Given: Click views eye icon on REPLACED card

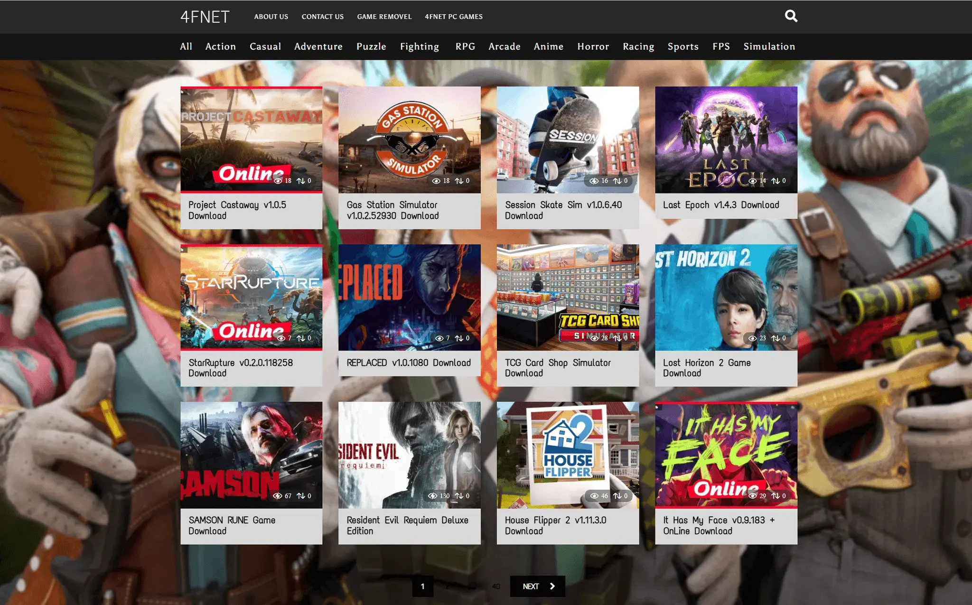Looking at the screenshot, I should coord(439,338).
